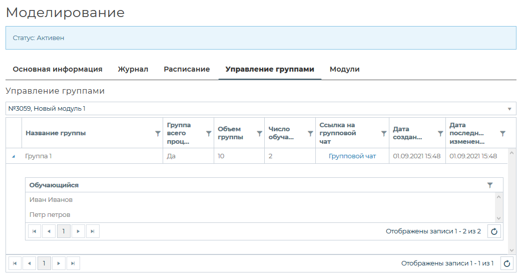The image size is (522, 280).
Task: Open the Журнал tab
Action: [133, 69]
